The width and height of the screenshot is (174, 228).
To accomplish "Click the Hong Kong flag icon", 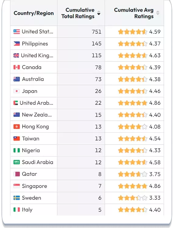I will [16, 127].
